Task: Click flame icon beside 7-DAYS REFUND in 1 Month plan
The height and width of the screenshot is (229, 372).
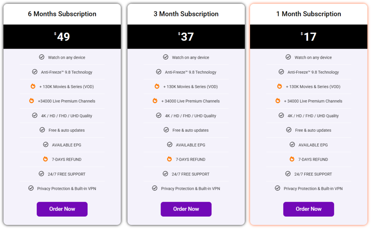Action: click(x=292, y=159)
